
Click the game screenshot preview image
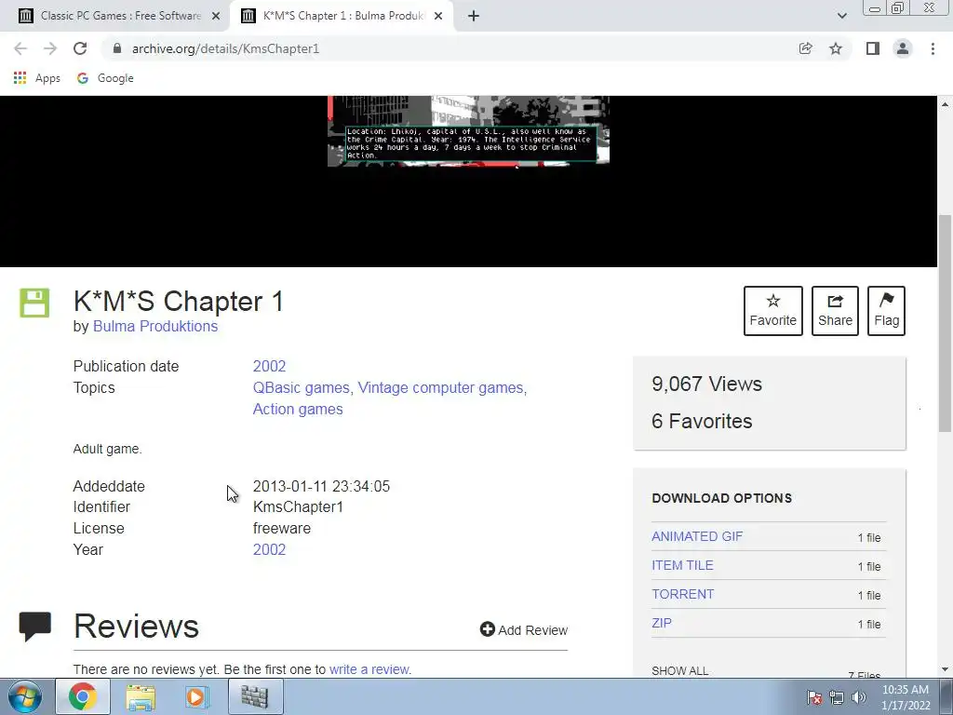pyautogui.click(x=468, y=130)
